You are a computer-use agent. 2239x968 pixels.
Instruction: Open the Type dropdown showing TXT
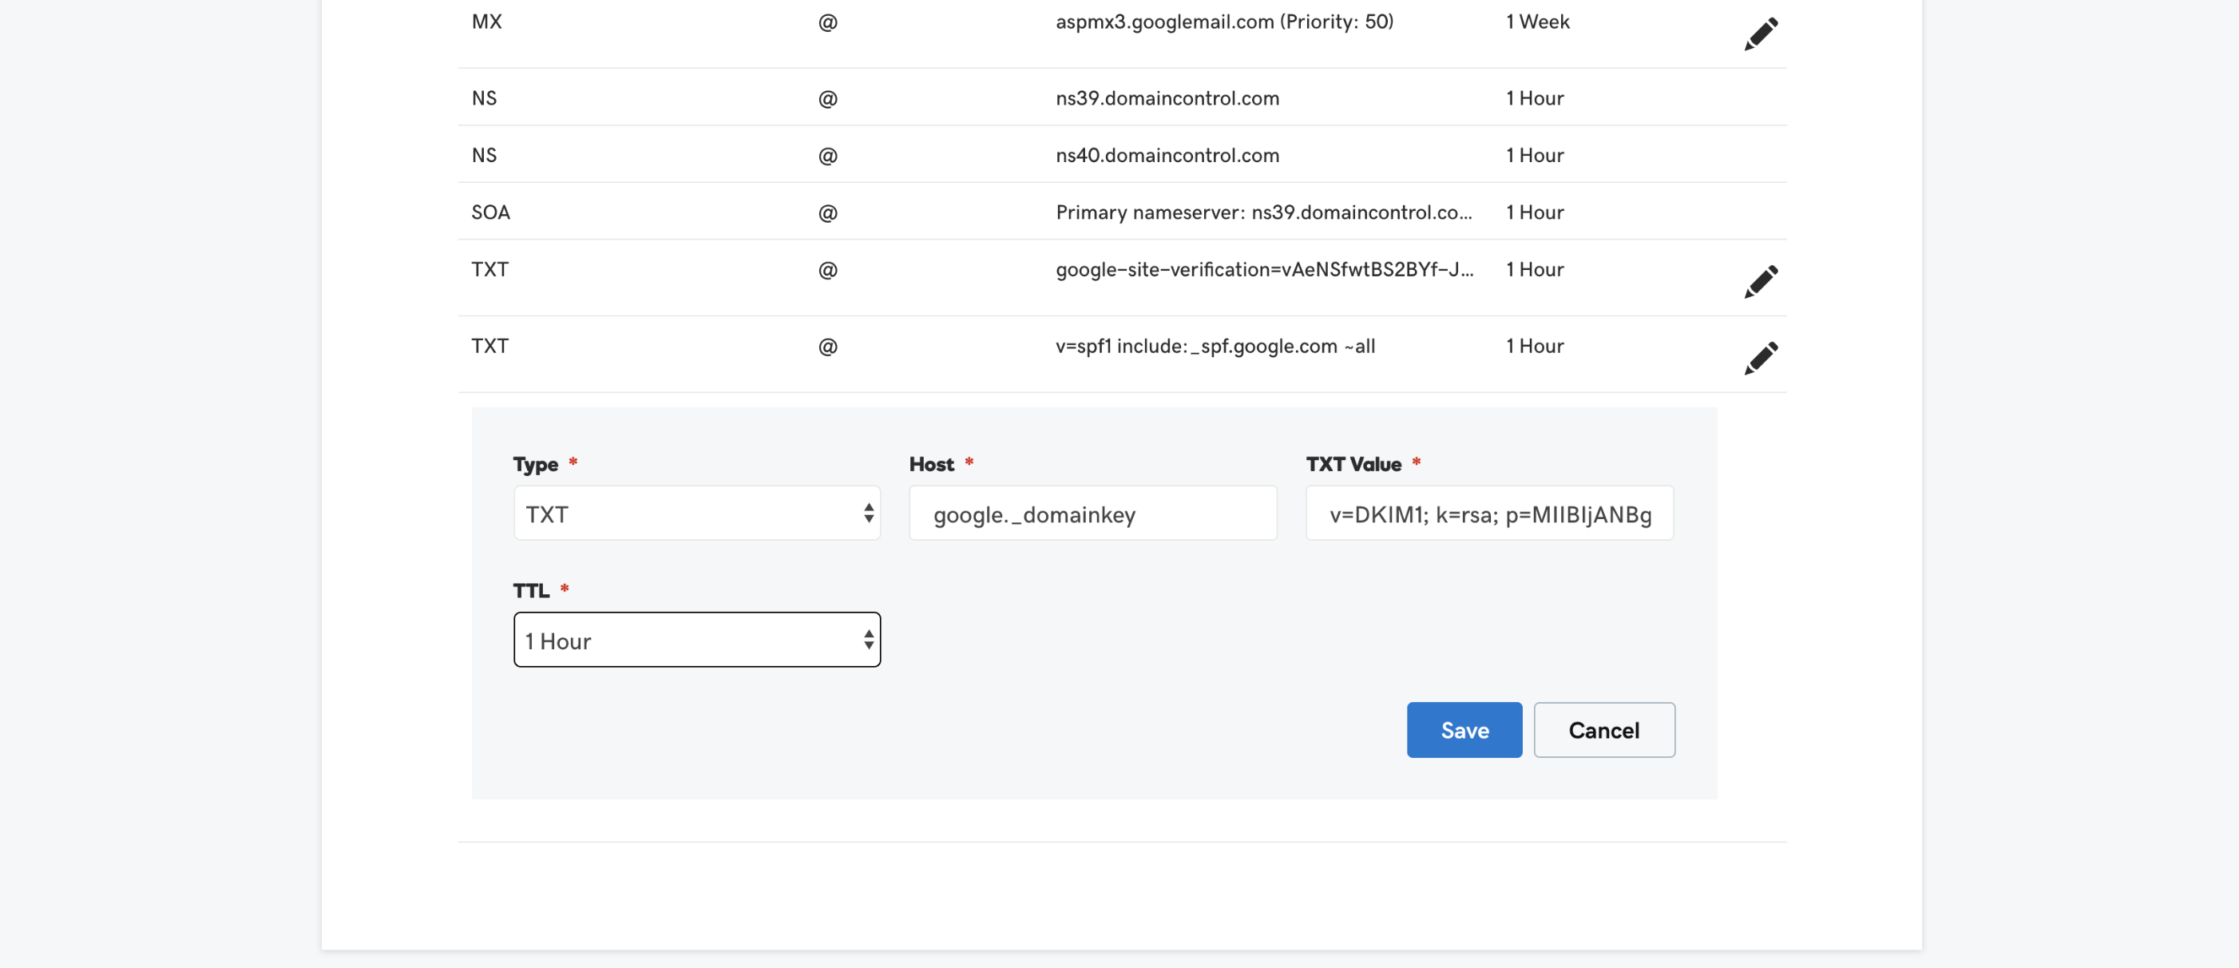(x=696, y=513)
